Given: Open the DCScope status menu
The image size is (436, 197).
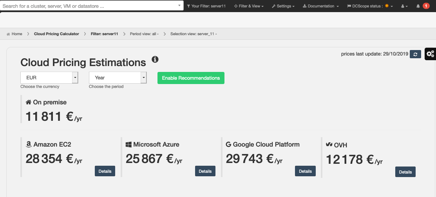Looking at the screenshot, I should pos(370,6).
